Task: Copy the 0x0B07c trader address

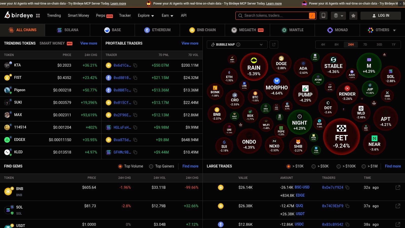Action: point(135,90)
